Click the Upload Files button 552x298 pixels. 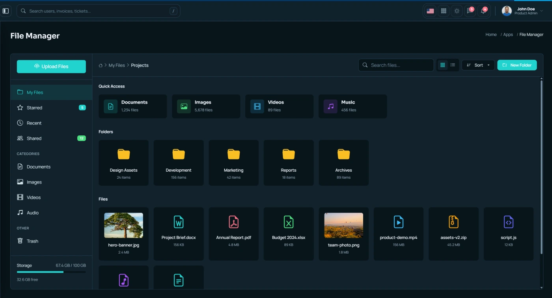(51, 67)
